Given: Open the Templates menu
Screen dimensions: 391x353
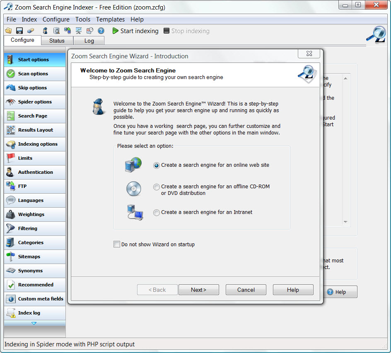Looking at the screenshot, I should (111, 19).
